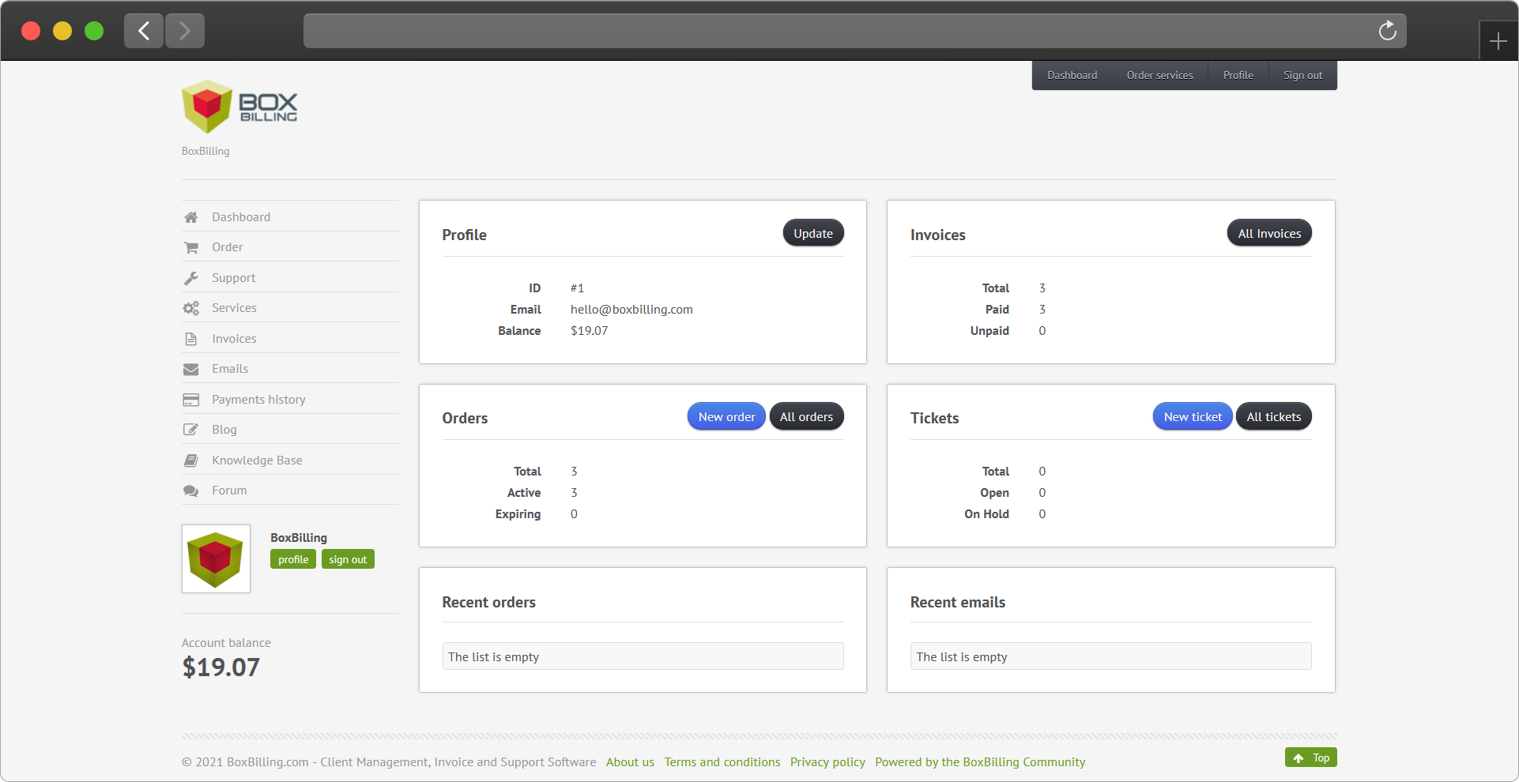
Task: Sign out using the top navigation item
Action: (1302, 75)
